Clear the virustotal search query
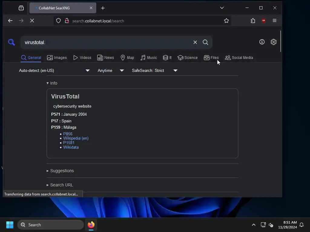 click(195, 42)
